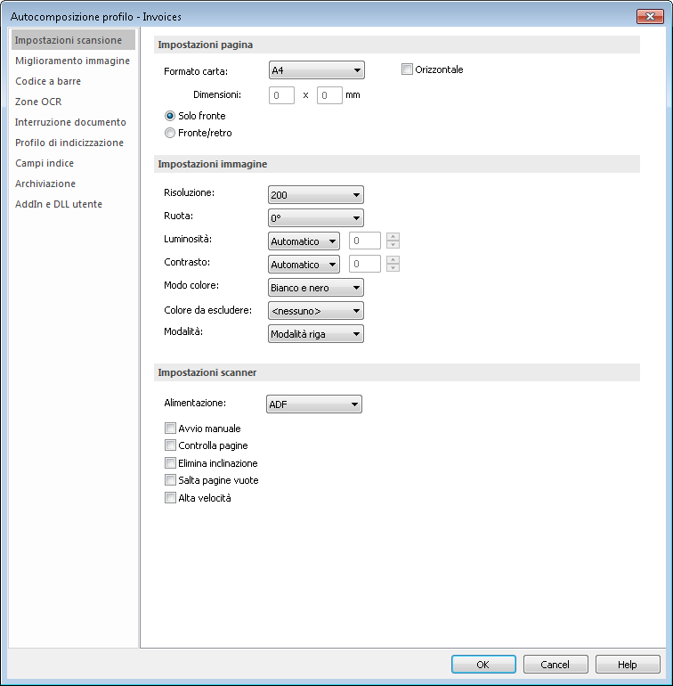Toggle the Elimina inclinazione checkbox
The height and width of the screenshot is (686, 673).
tap(170, 463)
